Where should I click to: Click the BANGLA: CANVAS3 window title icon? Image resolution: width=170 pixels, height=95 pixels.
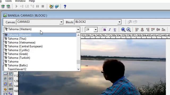(5, 15)
